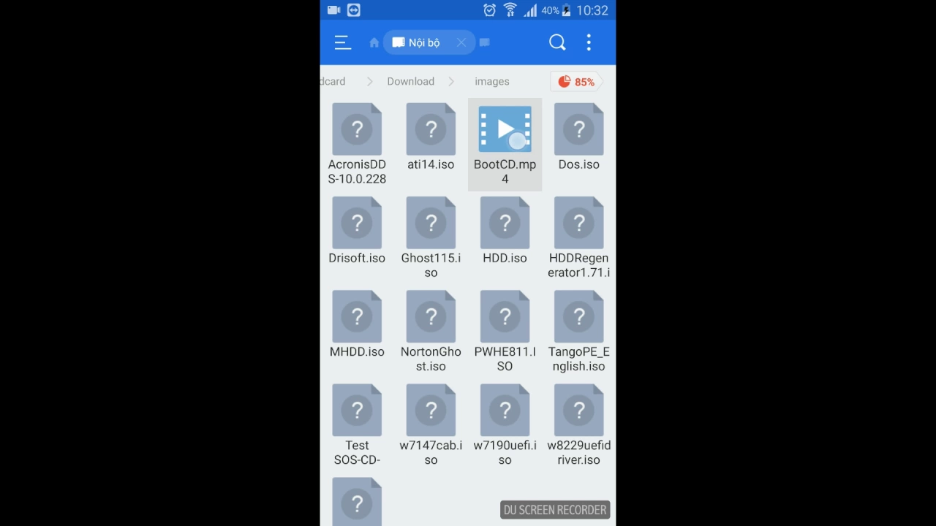The height and width of the screenshot is (526, 936).
Task: Navigate to Download in breadcrumb
Action: tap(410, 81)
